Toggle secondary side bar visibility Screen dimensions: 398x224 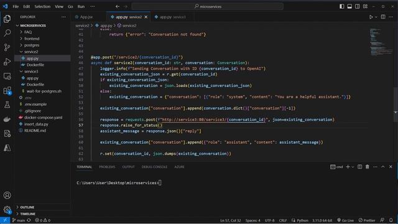click(358, 6)
